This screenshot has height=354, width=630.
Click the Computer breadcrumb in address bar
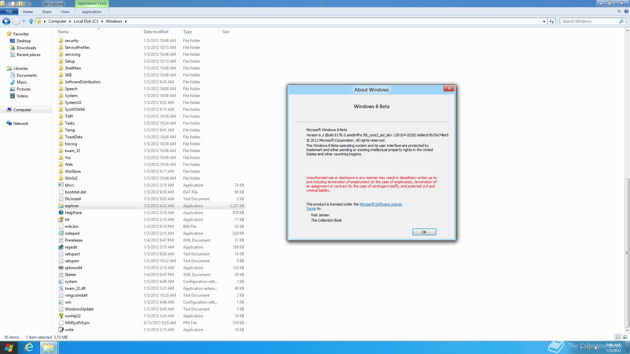pos(57,21)
